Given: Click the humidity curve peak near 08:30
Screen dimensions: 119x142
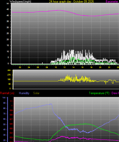Looking at the screenshot, I should point(51,104).
